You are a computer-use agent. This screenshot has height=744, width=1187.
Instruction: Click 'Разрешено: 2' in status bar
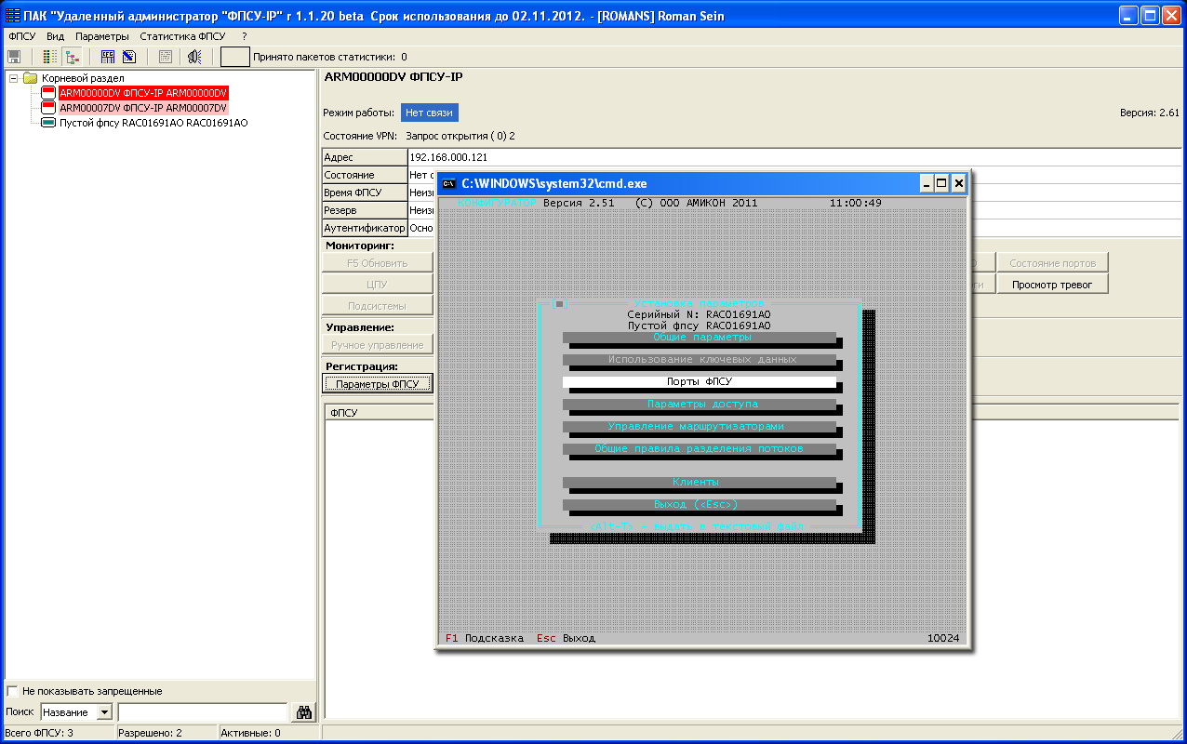click(150, 733)
